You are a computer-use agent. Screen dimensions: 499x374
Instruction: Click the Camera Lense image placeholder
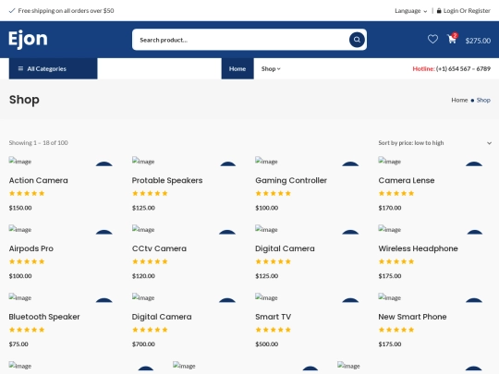(x=390, y=161)
